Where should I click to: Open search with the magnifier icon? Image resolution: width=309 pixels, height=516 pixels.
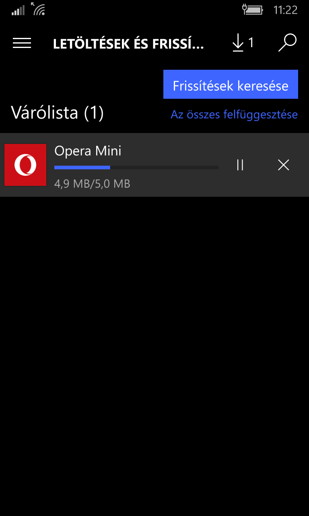(288, 43)
